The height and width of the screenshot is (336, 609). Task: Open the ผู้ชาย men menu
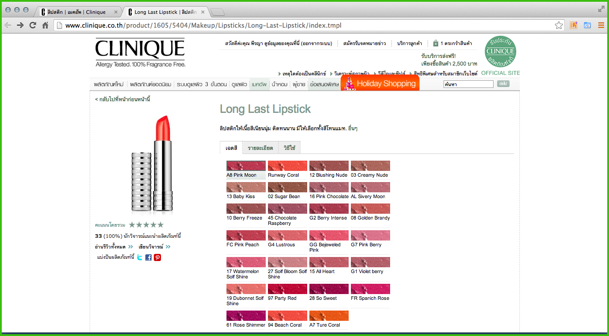(299, 84)
